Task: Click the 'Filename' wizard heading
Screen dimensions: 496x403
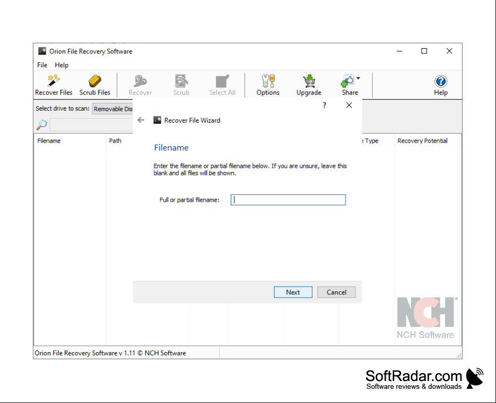Action: [x=171, y=148]
